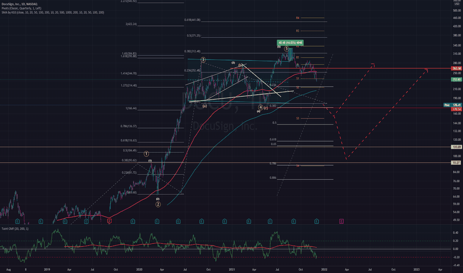Select the (c) corrective wave label
The image size is (463, 273).
click(266, 108)
